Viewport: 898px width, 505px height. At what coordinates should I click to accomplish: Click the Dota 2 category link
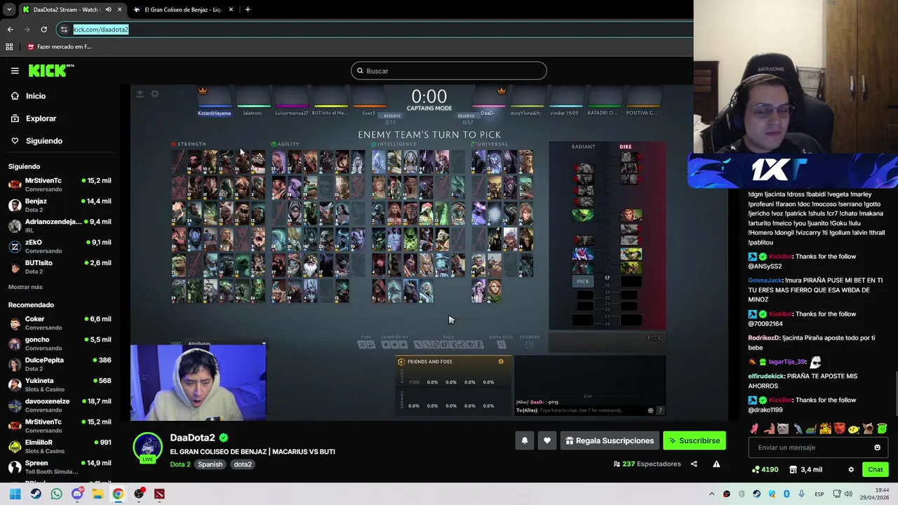(180, 464)
